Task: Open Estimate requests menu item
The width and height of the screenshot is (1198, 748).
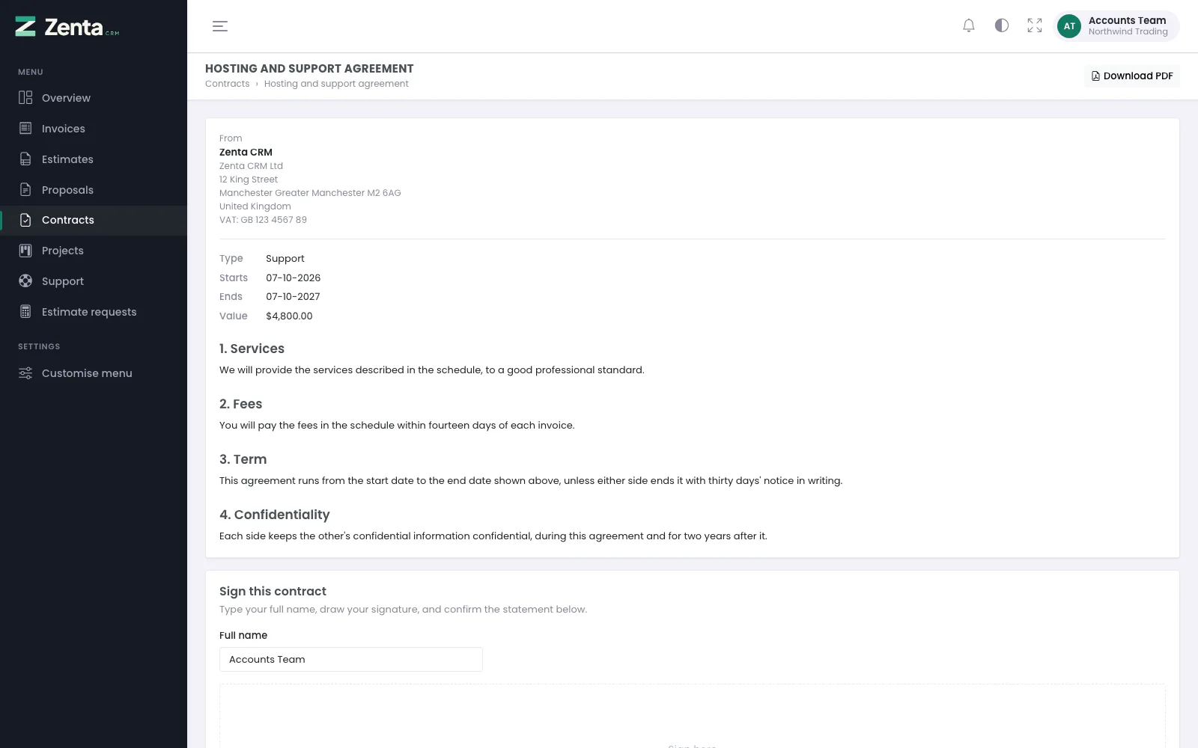Action: click(94, 312)
